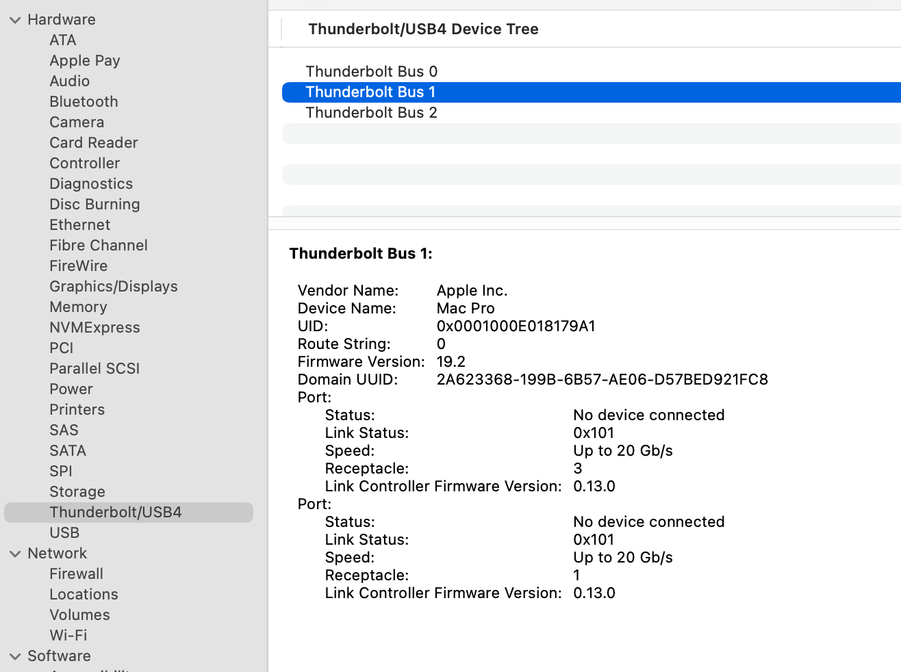Select Power in sidebar
901x672 pixels.
click(71, 389)
